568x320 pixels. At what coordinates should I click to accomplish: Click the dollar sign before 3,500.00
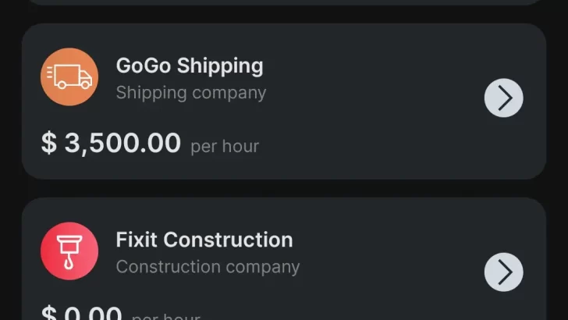[x=48, y=144]
